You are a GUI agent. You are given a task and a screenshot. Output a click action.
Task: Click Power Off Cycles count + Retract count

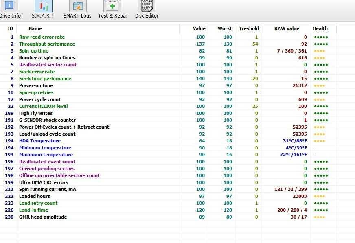[x=64, y=127]
